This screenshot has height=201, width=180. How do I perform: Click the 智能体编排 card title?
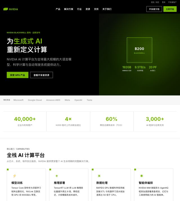click(x=146, y=183)
